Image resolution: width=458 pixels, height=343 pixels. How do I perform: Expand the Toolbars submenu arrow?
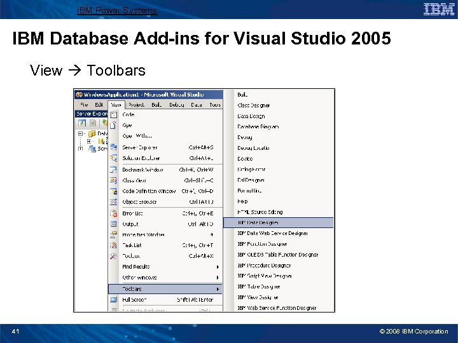[218, 289]
